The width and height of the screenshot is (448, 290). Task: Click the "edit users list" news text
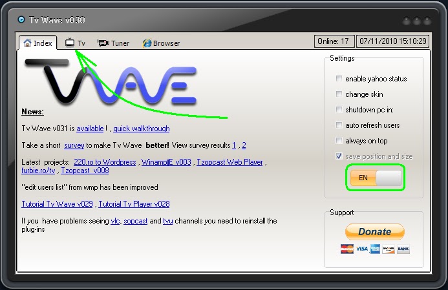tap(90, 187)
